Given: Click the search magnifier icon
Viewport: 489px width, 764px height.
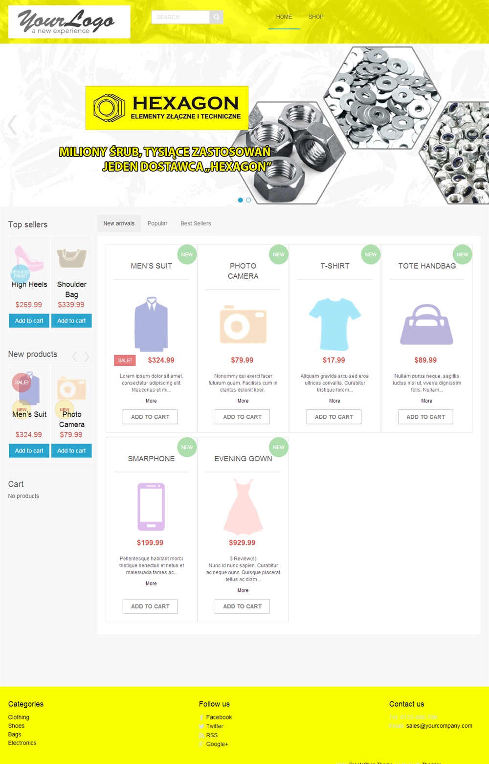Looking at the screenshot, I should pyautogui.click(x=216, y=17).
